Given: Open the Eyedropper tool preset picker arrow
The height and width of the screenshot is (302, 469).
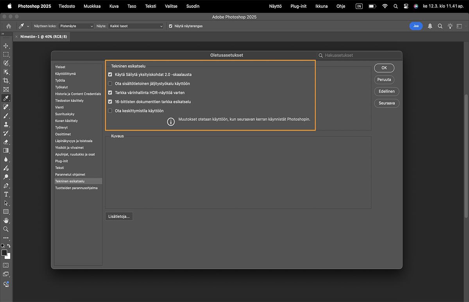Looking at the screenshot, I should point(28,26).
